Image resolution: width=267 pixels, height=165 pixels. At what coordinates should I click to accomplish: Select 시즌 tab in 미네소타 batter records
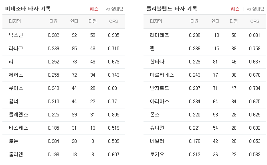tap(94, 9)
